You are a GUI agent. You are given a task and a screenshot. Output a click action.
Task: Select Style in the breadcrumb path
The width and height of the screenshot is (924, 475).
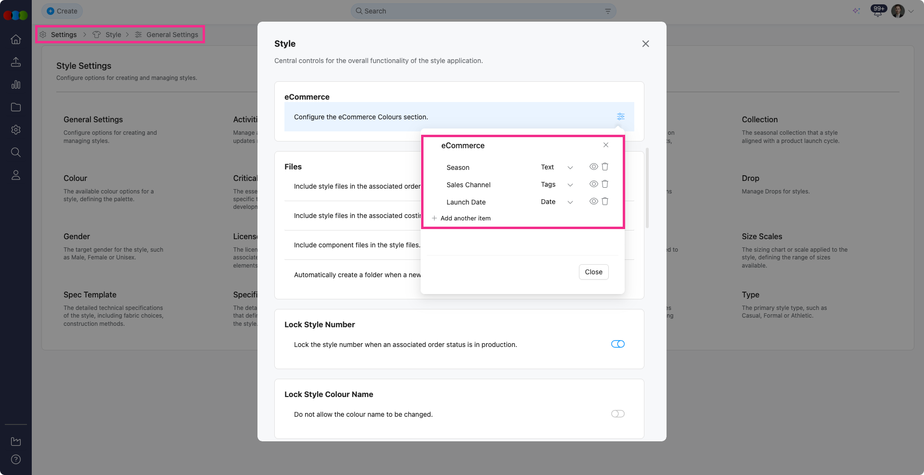(113, 35)
